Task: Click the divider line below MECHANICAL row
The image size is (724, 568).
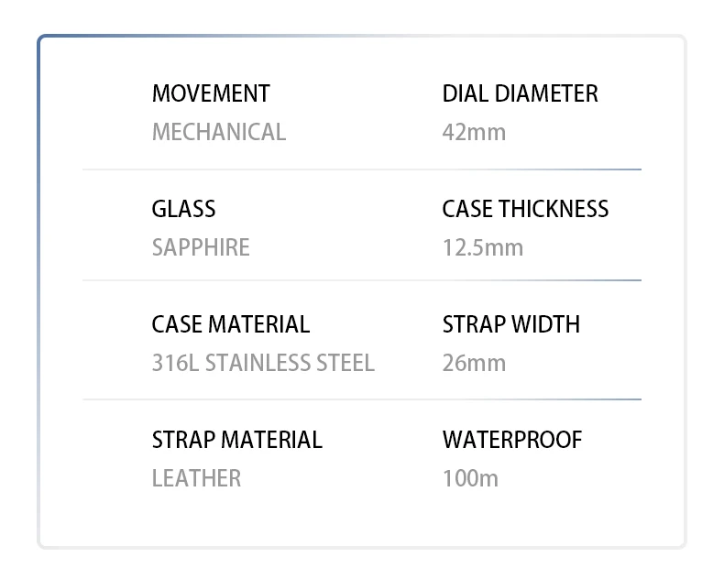Action: (362, 169)
